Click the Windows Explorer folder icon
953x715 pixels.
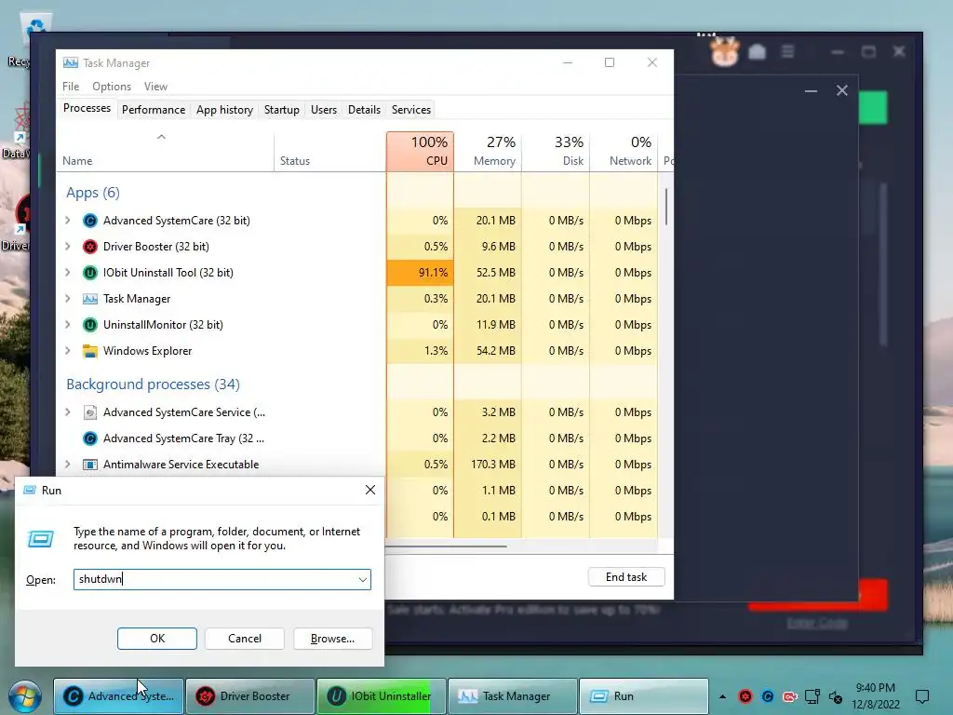pyautogui.click(x=90, y=351)
